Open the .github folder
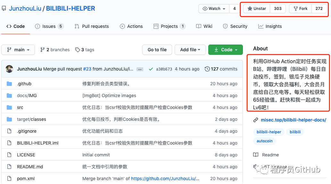 pyautogui.click(x=24, y=84)
